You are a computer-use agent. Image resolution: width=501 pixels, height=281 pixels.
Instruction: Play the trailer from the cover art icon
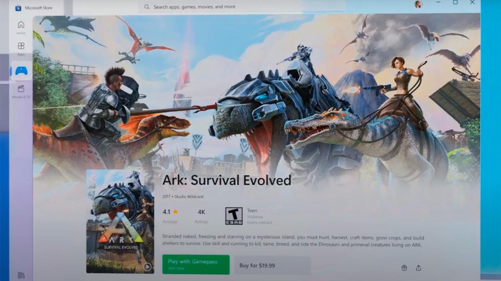click(x=147, y=267)
